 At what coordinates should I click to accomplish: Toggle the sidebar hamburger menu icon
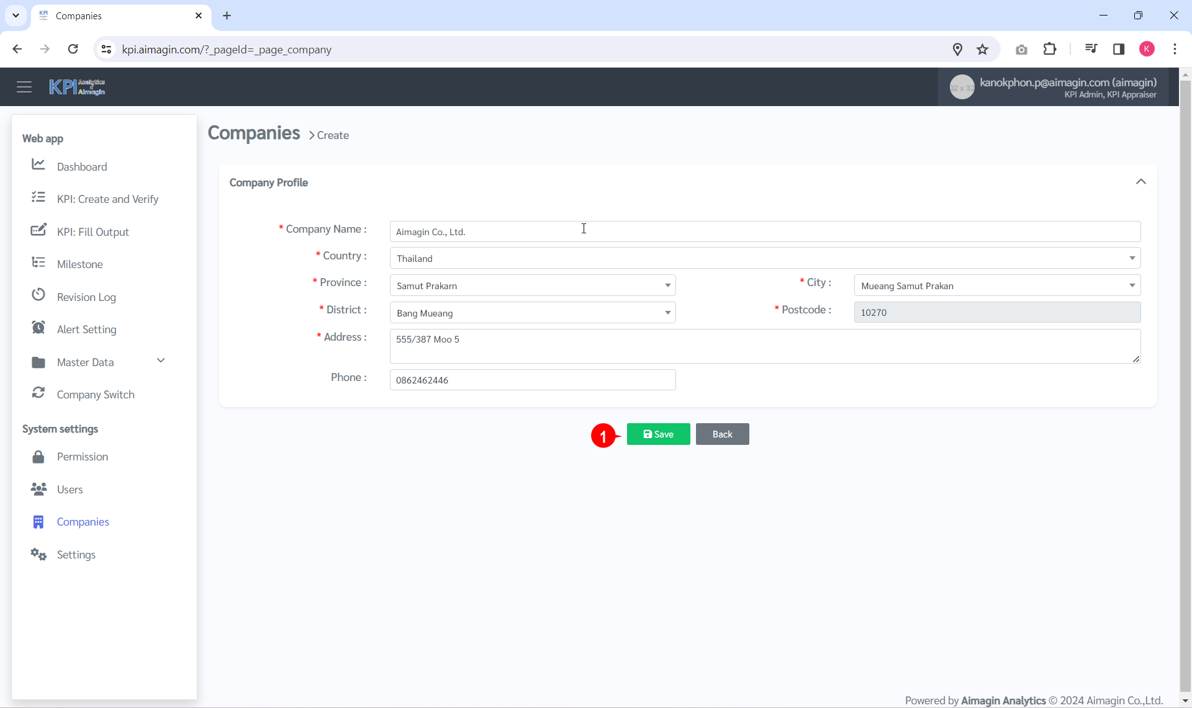[24, 86]
